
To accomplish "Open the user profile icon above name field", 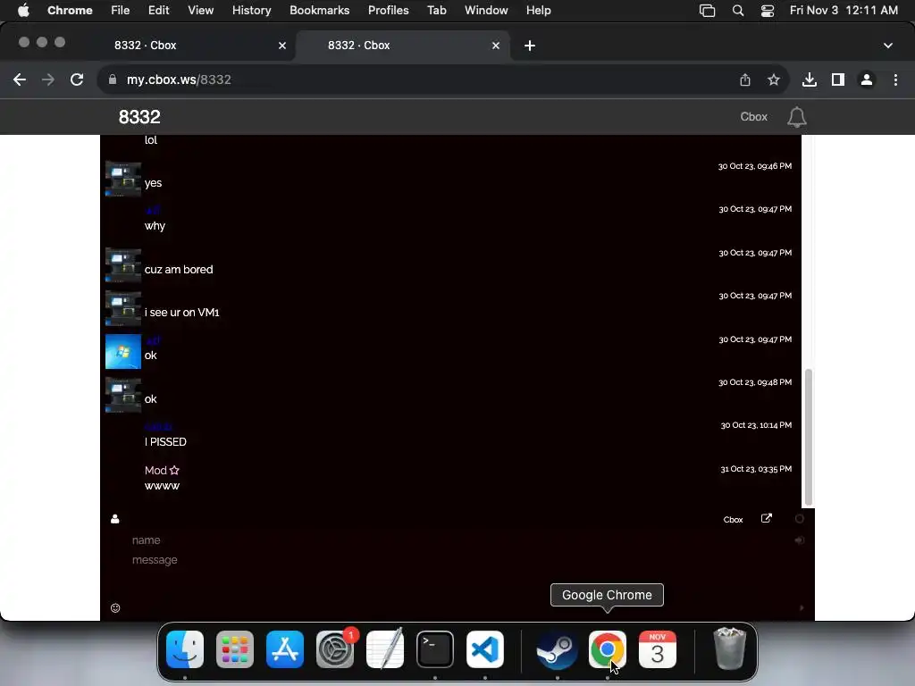I will coord(115,519).
